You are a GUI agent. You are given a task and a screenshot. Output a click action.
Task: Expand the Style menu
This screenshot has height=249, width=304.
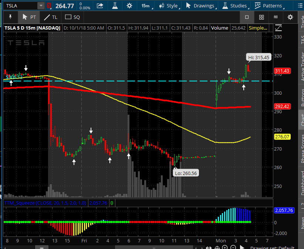point(168,6)
